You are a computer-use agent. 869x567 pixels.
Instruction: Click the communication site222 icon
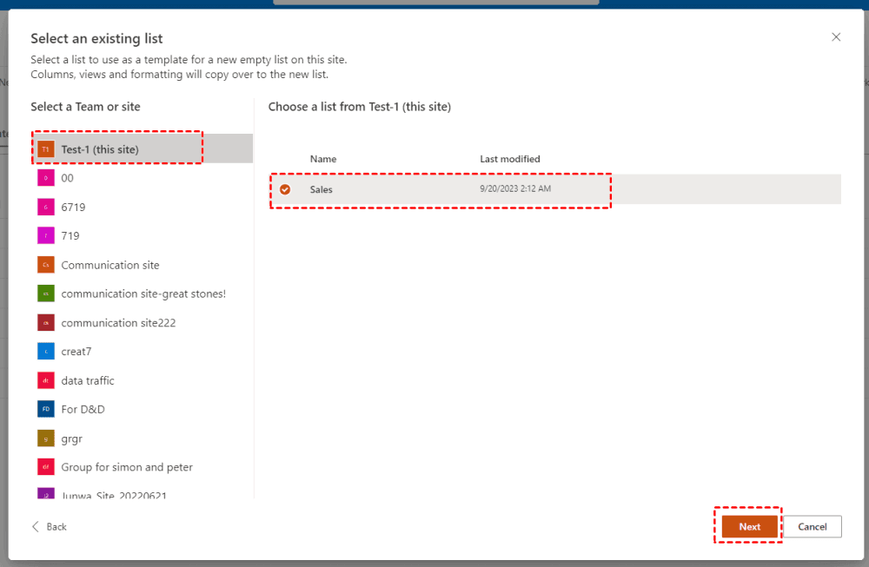(45, 323)
